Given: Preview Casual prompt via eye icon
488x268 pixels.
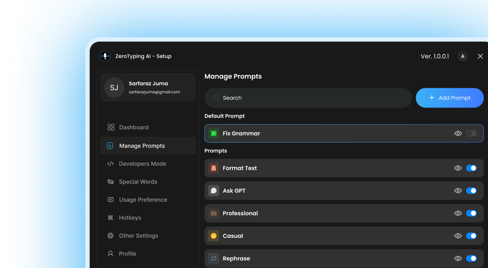Looking at the screenshot, I should coord(458,236).
